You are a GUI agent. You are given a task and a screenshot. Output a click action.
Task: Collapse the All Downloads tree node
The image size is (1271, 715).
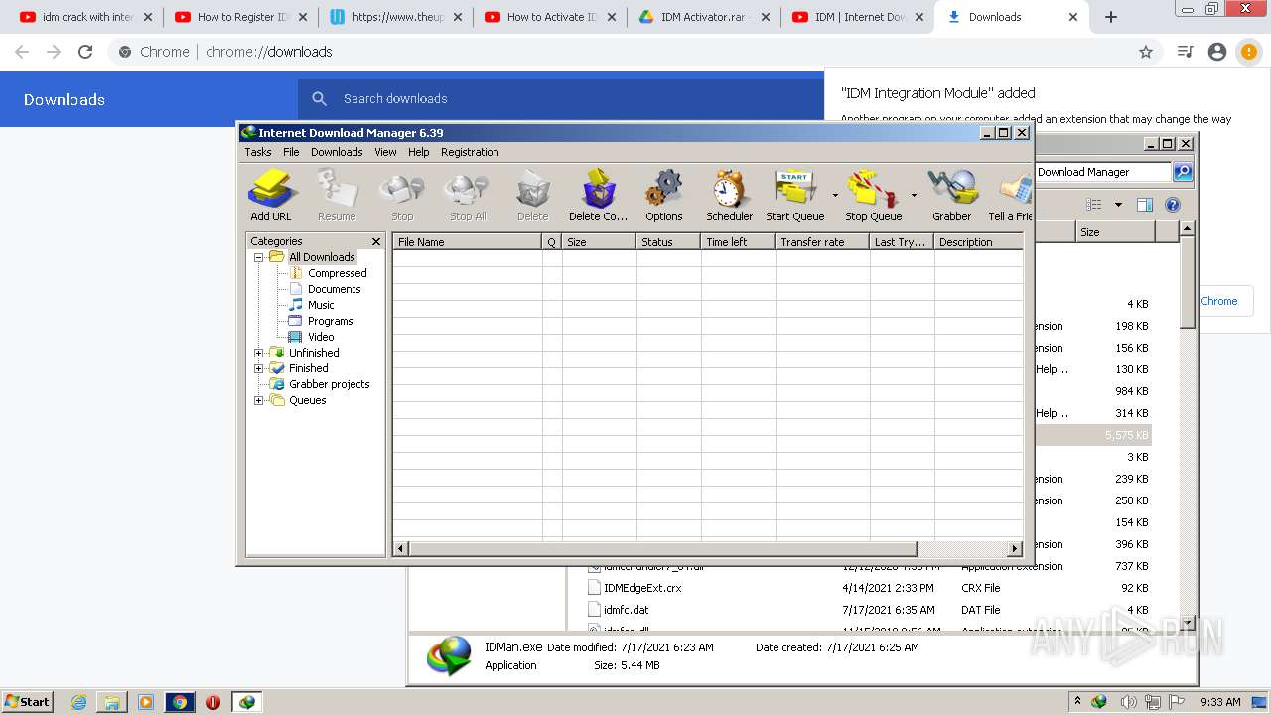coord(259,257)
